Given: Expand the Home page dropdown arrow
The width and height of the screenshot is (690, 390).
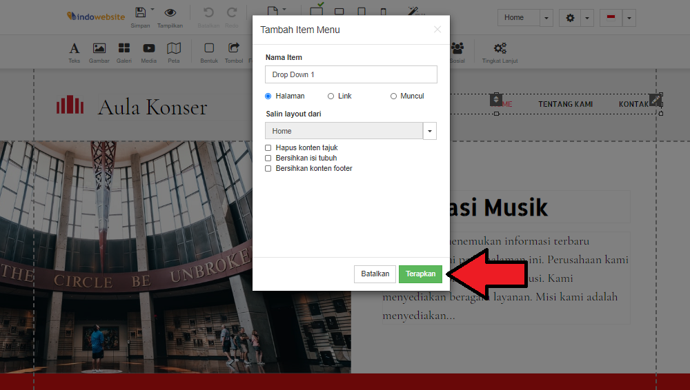Looking at the screenshot, I should (546, 18).
